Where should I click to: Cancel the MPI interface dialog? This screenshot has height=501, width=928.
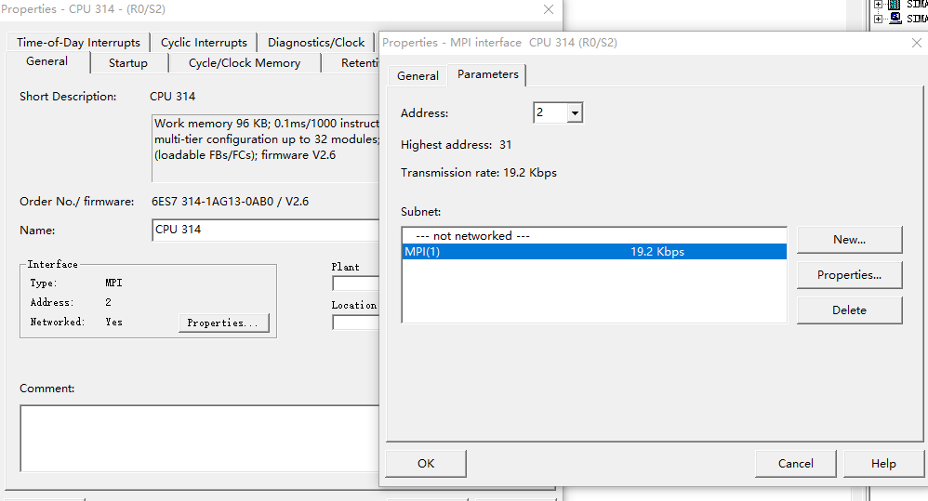pyautogui.click(x=795, y=464)
